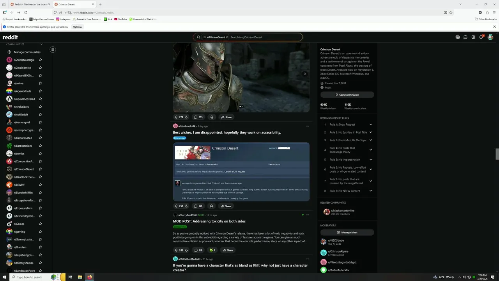Share the post with 279 votes
Viewport: 499px width, 281px height.
226,117
